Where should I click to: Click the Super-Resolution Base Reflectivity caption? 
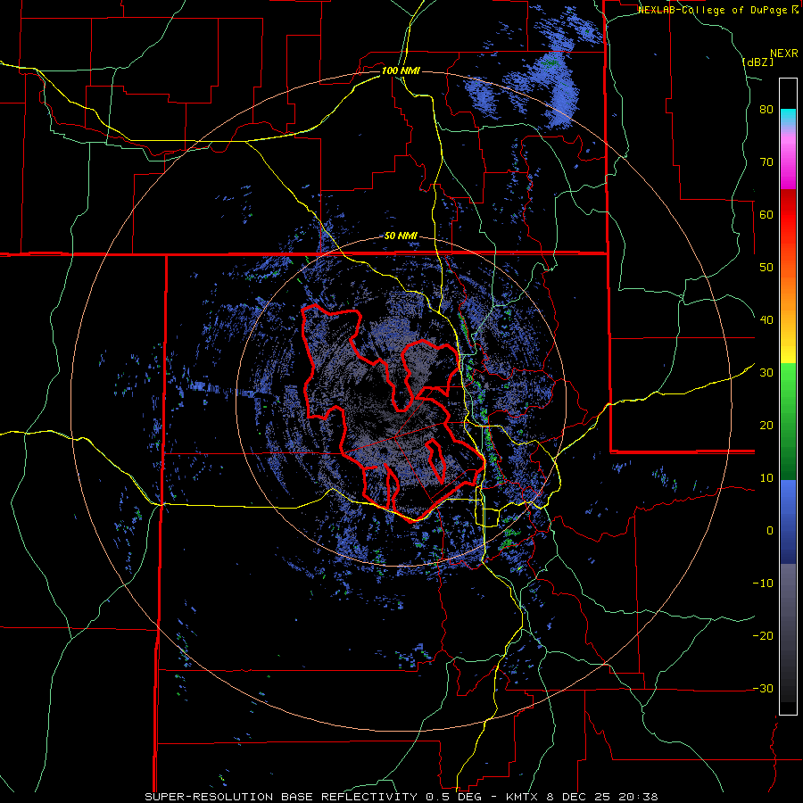[x=281, y=797]
